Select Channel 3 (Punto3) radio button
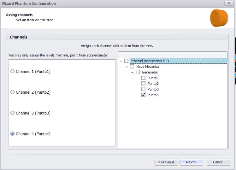 coord(13,113)
